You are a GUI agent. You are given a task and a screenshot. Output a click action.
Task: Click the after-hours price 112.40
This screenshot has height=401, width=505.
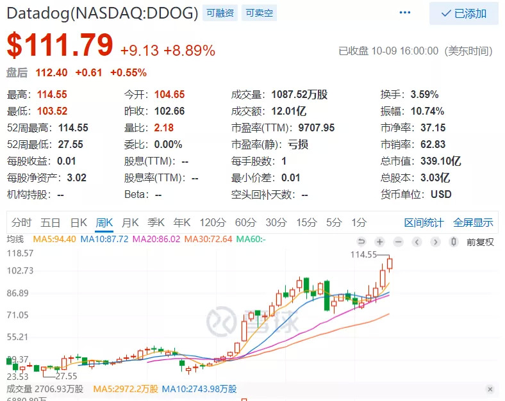pos(51,73)
